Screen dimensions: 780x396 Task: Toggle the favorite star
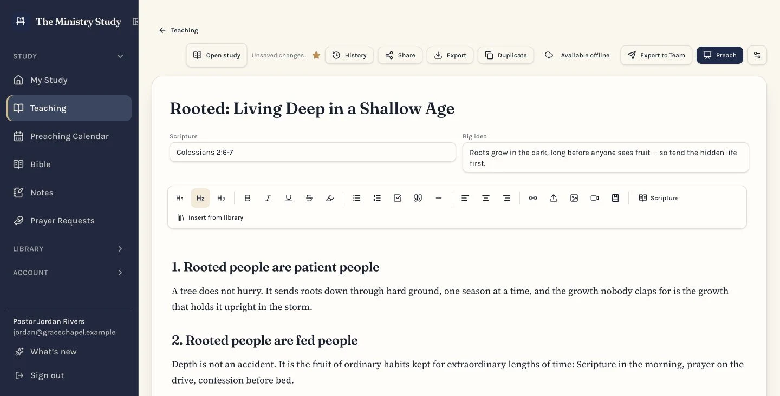click(316, 55)
